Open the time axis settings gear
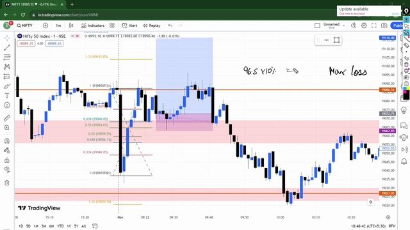Screen dimensions: 410x230 [x=388, y=217]
